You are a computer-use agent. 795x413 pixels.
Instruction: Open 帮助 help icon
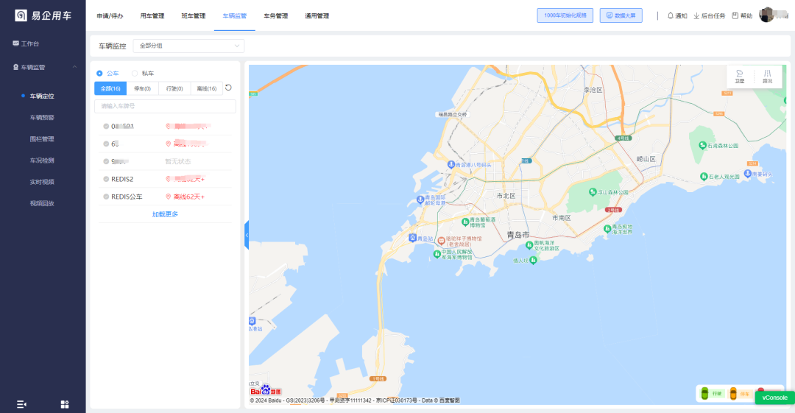742,15
